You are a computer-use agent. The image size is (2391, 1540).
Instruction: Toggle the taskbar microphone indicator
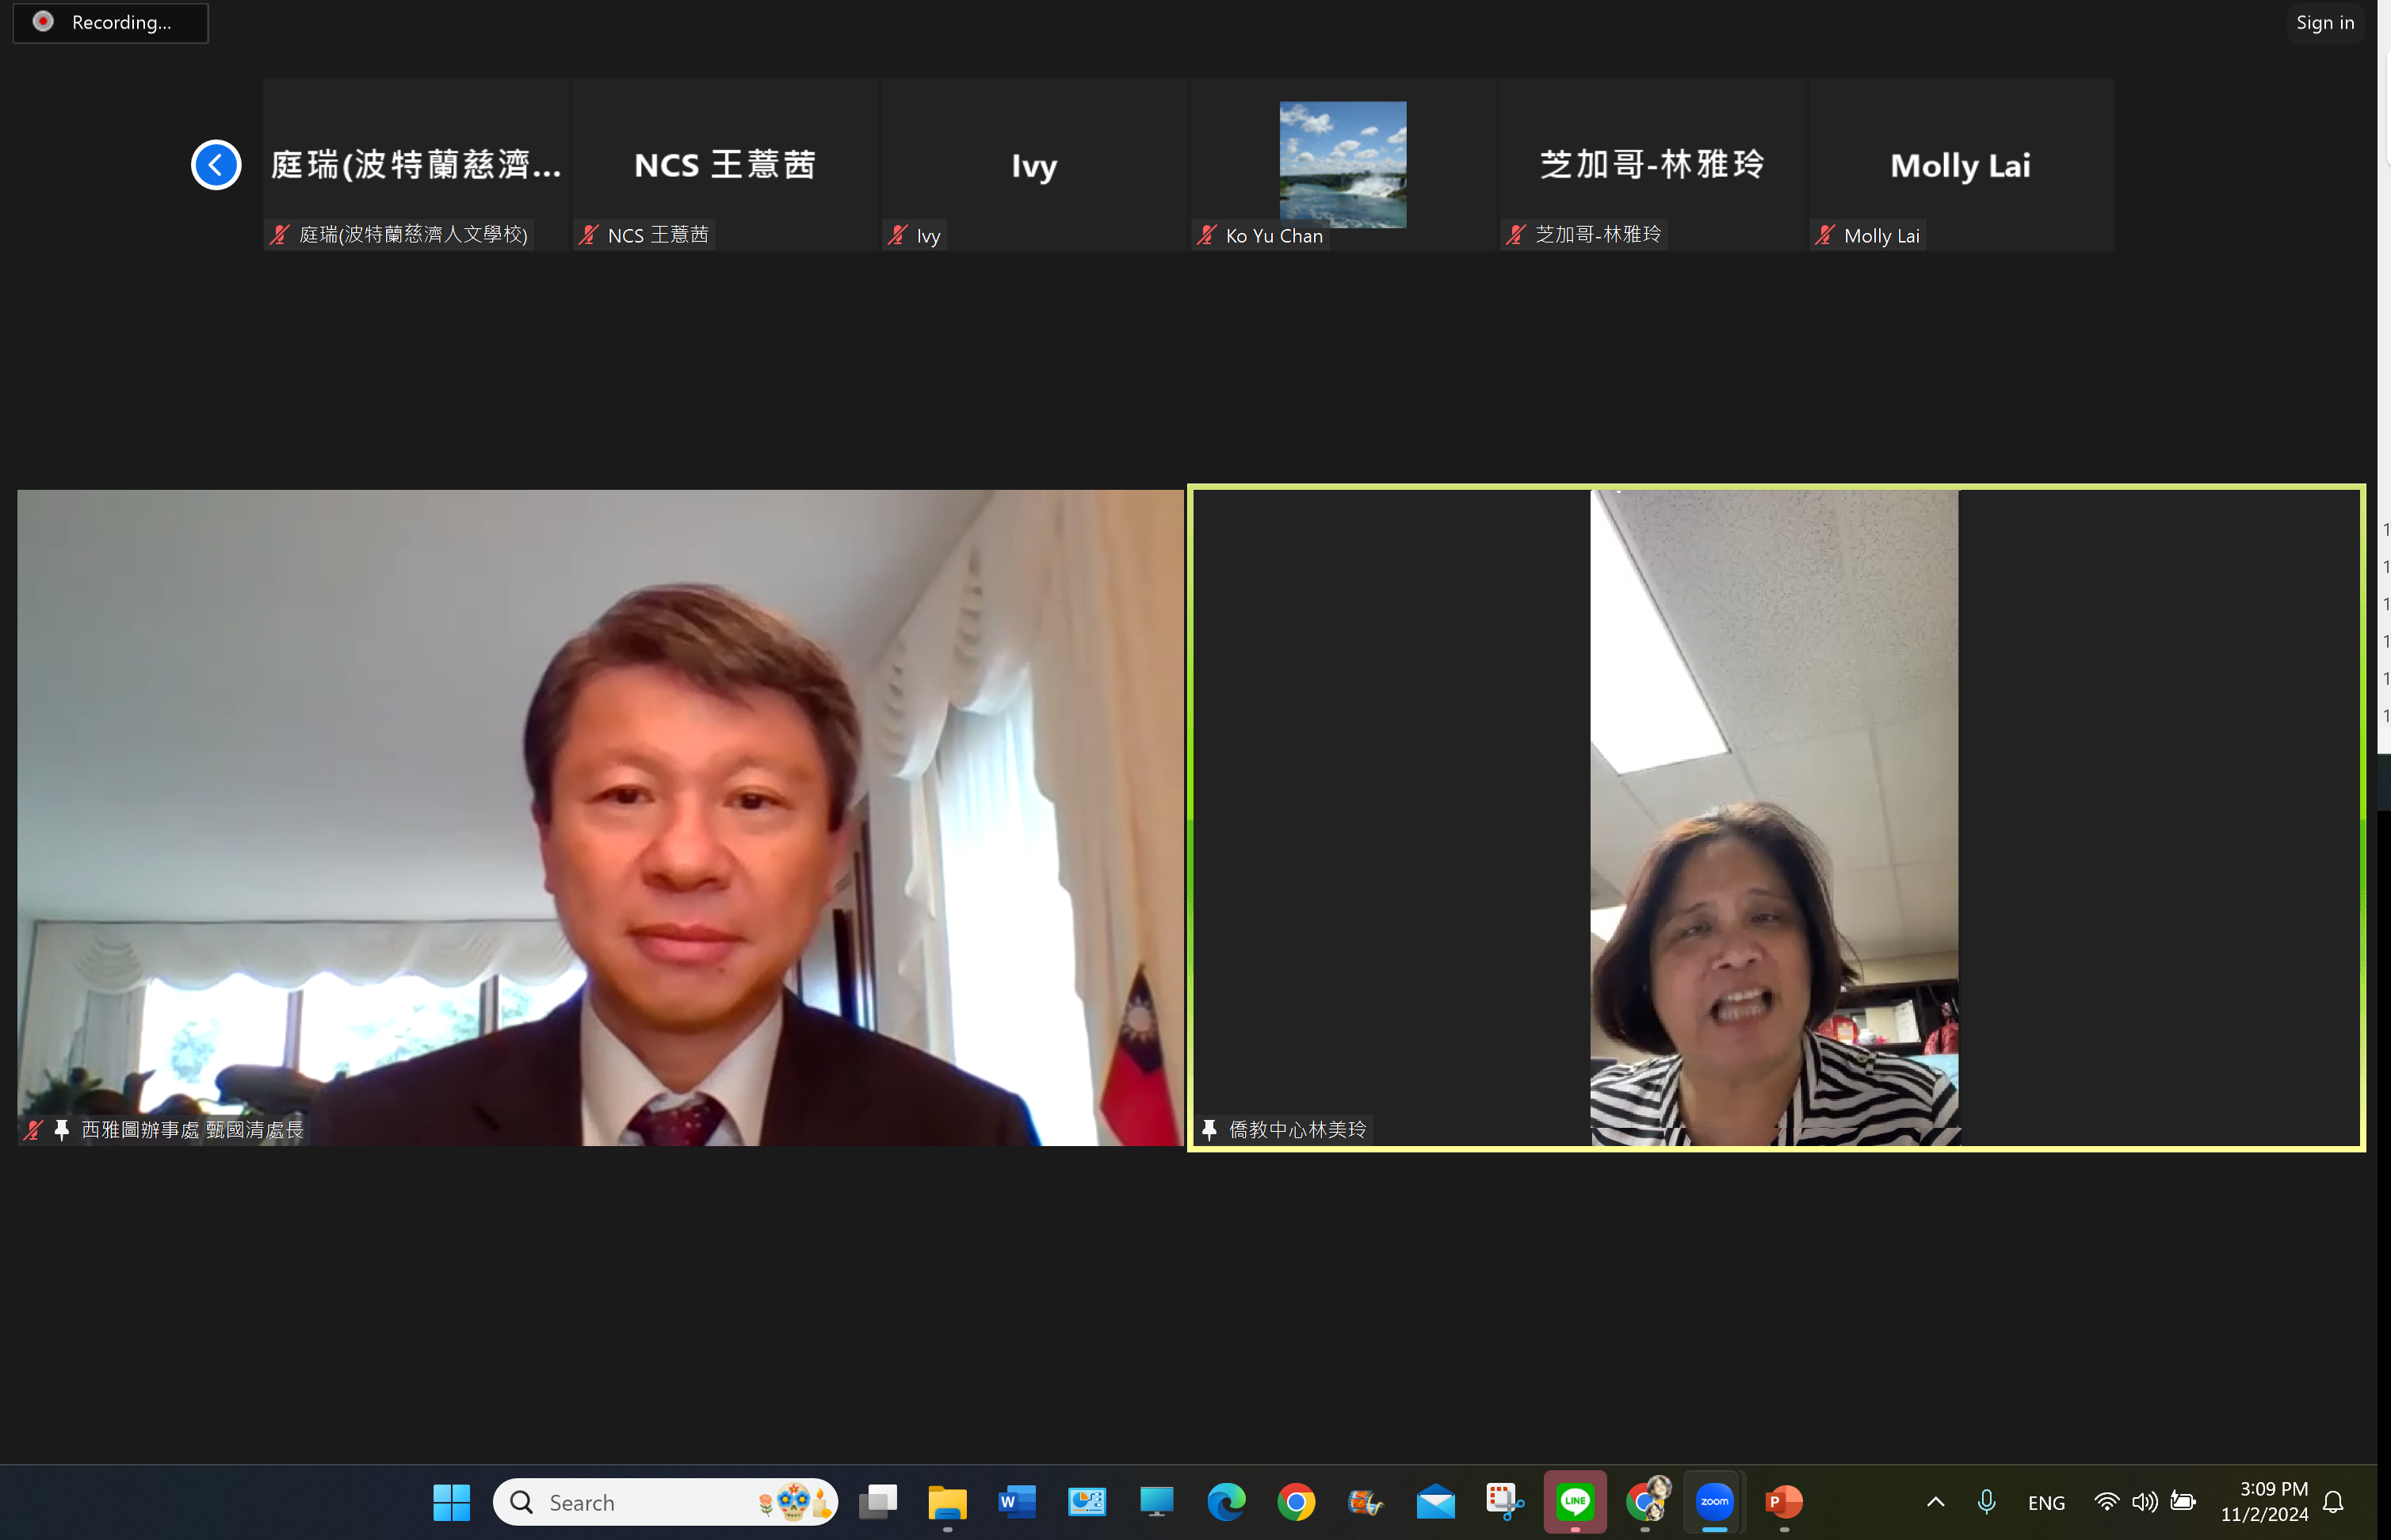point(1986,1502)
